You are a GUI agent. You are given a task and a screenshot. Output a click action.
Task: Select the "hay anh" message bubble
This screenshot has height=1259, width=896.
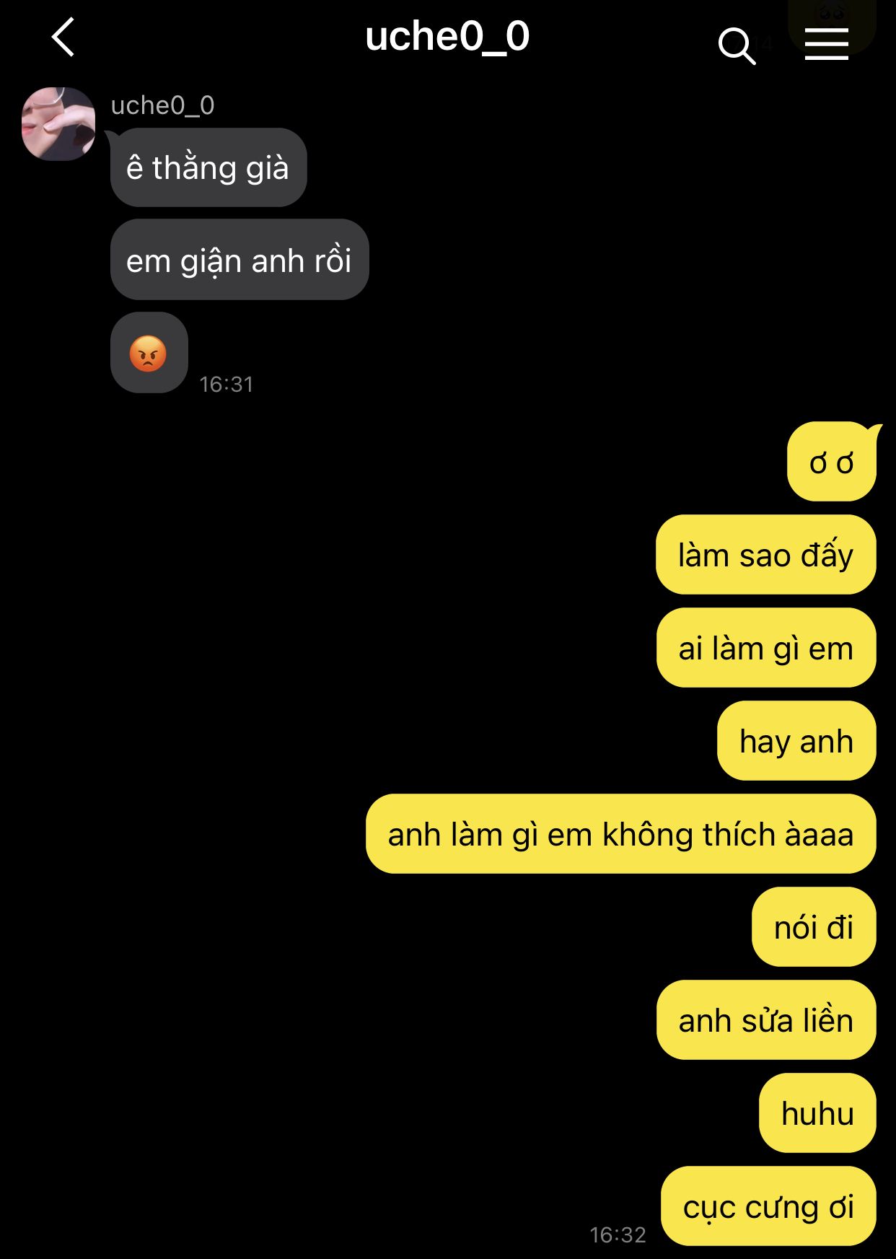tap(796, 741)
